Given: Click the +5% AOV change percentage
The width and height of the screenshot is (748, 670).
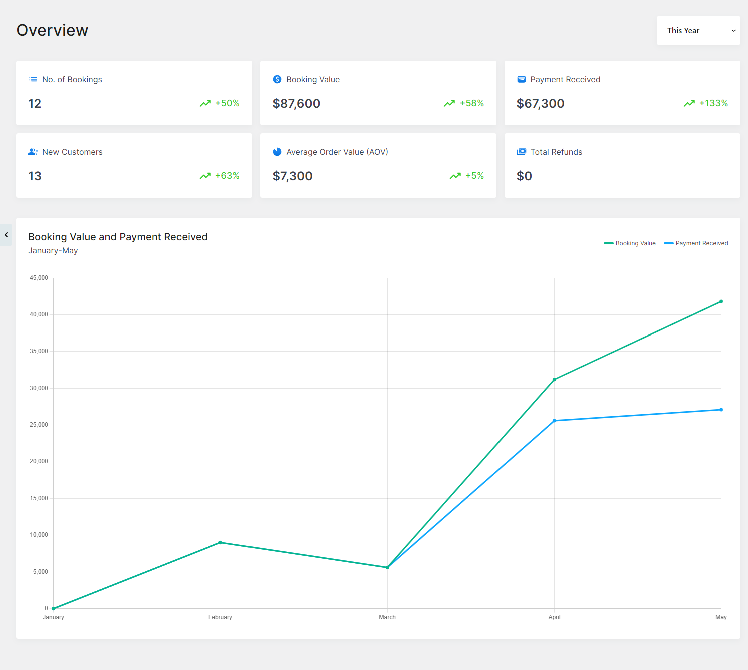Looking at the screenshot, I should coord(474,176).
